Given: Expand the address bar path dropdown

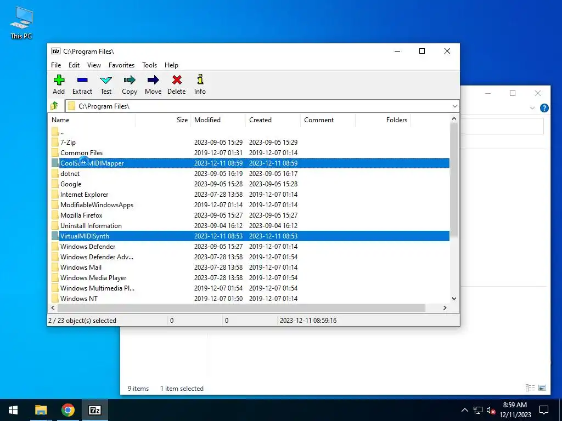Looking at the screenshot, I should [454, 106].
